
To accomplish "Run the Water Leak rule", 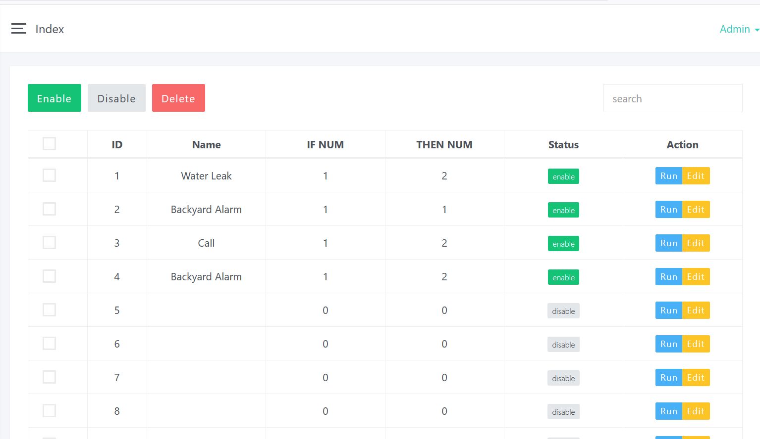I will pyautogui.click(x=668, y=176).
